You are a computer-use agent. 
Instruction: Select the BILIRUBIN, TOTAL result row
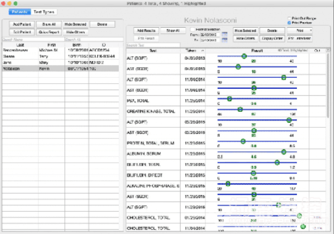click(x=226, y=165)
